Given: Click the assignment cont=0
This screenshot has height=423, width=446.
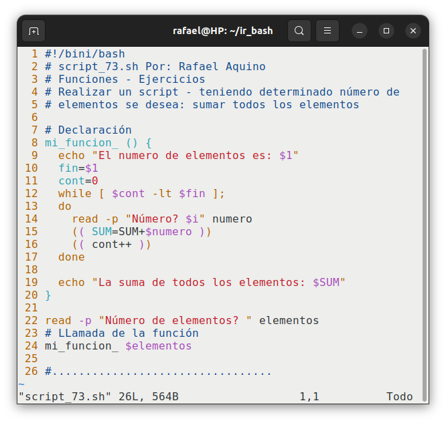Looking at the screenshot, I should click(78, 181).
